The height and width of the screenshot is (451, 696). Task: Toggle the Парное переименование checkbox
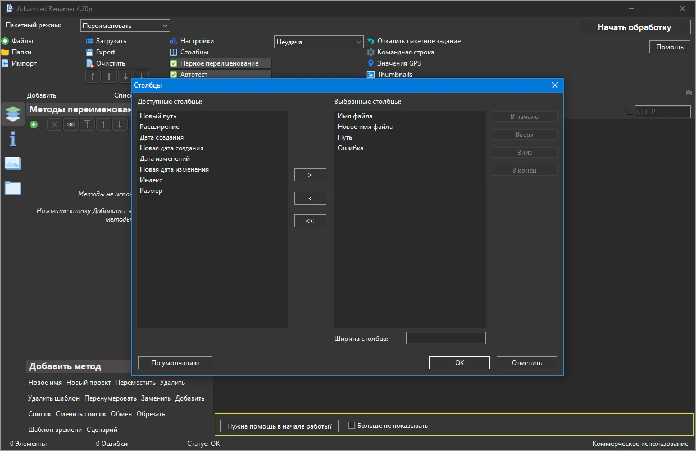click(174, 63)
